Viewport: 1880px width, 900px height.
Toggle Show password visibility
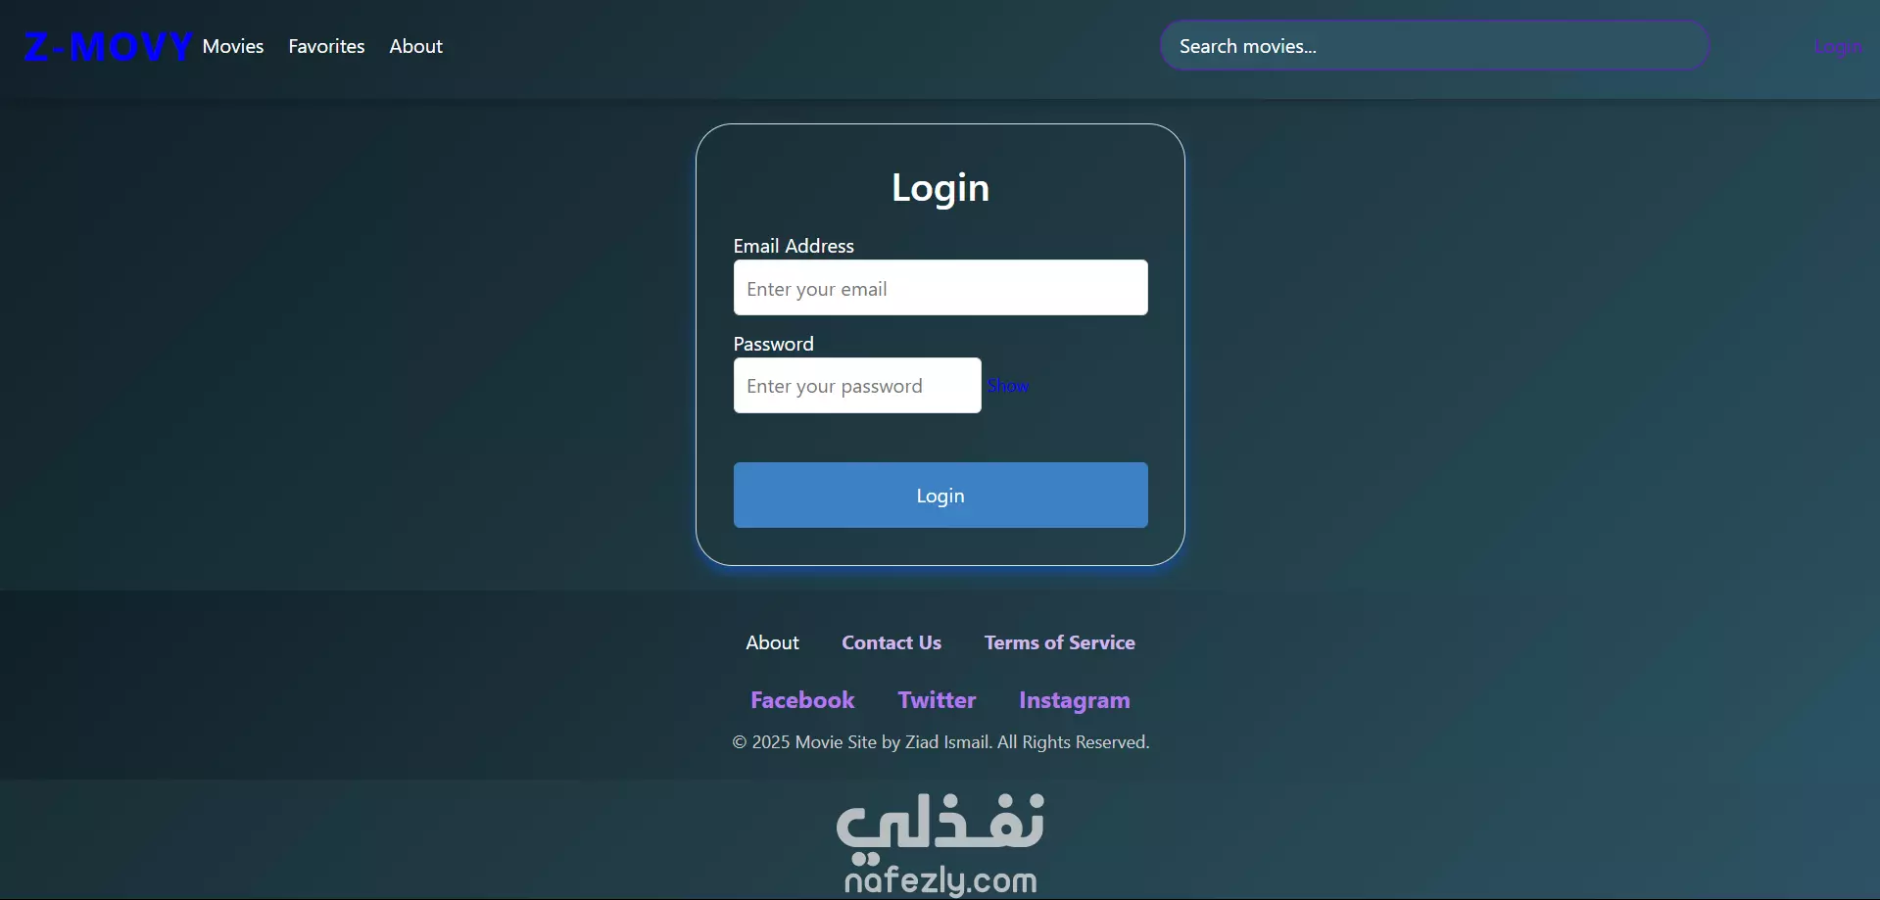coord(1008,386)
